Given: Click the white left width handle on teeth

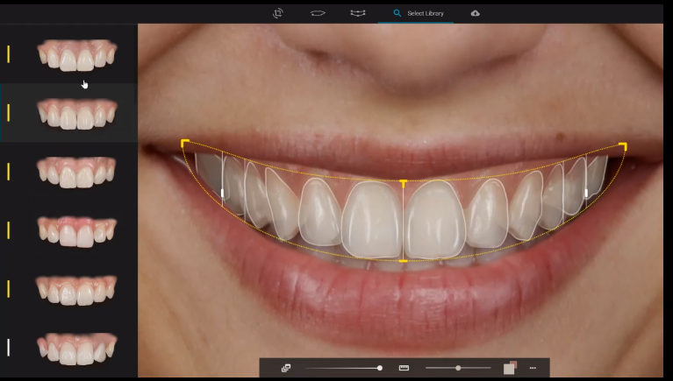Looking at the screenshot, I should click(222, 194).
